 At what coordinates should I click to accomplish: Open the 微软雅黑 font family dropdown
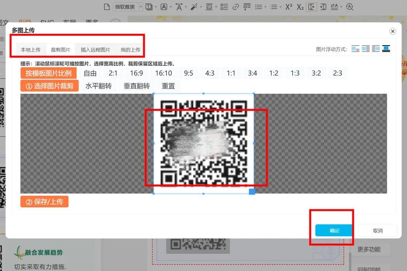tap(128, 7)
